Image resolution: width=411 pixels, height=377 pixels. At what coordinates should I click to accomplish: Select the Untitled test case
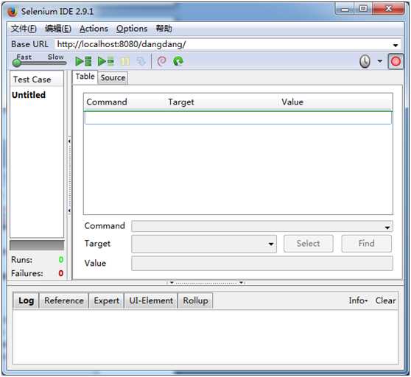pyautogui.click(x=29, y=95)
